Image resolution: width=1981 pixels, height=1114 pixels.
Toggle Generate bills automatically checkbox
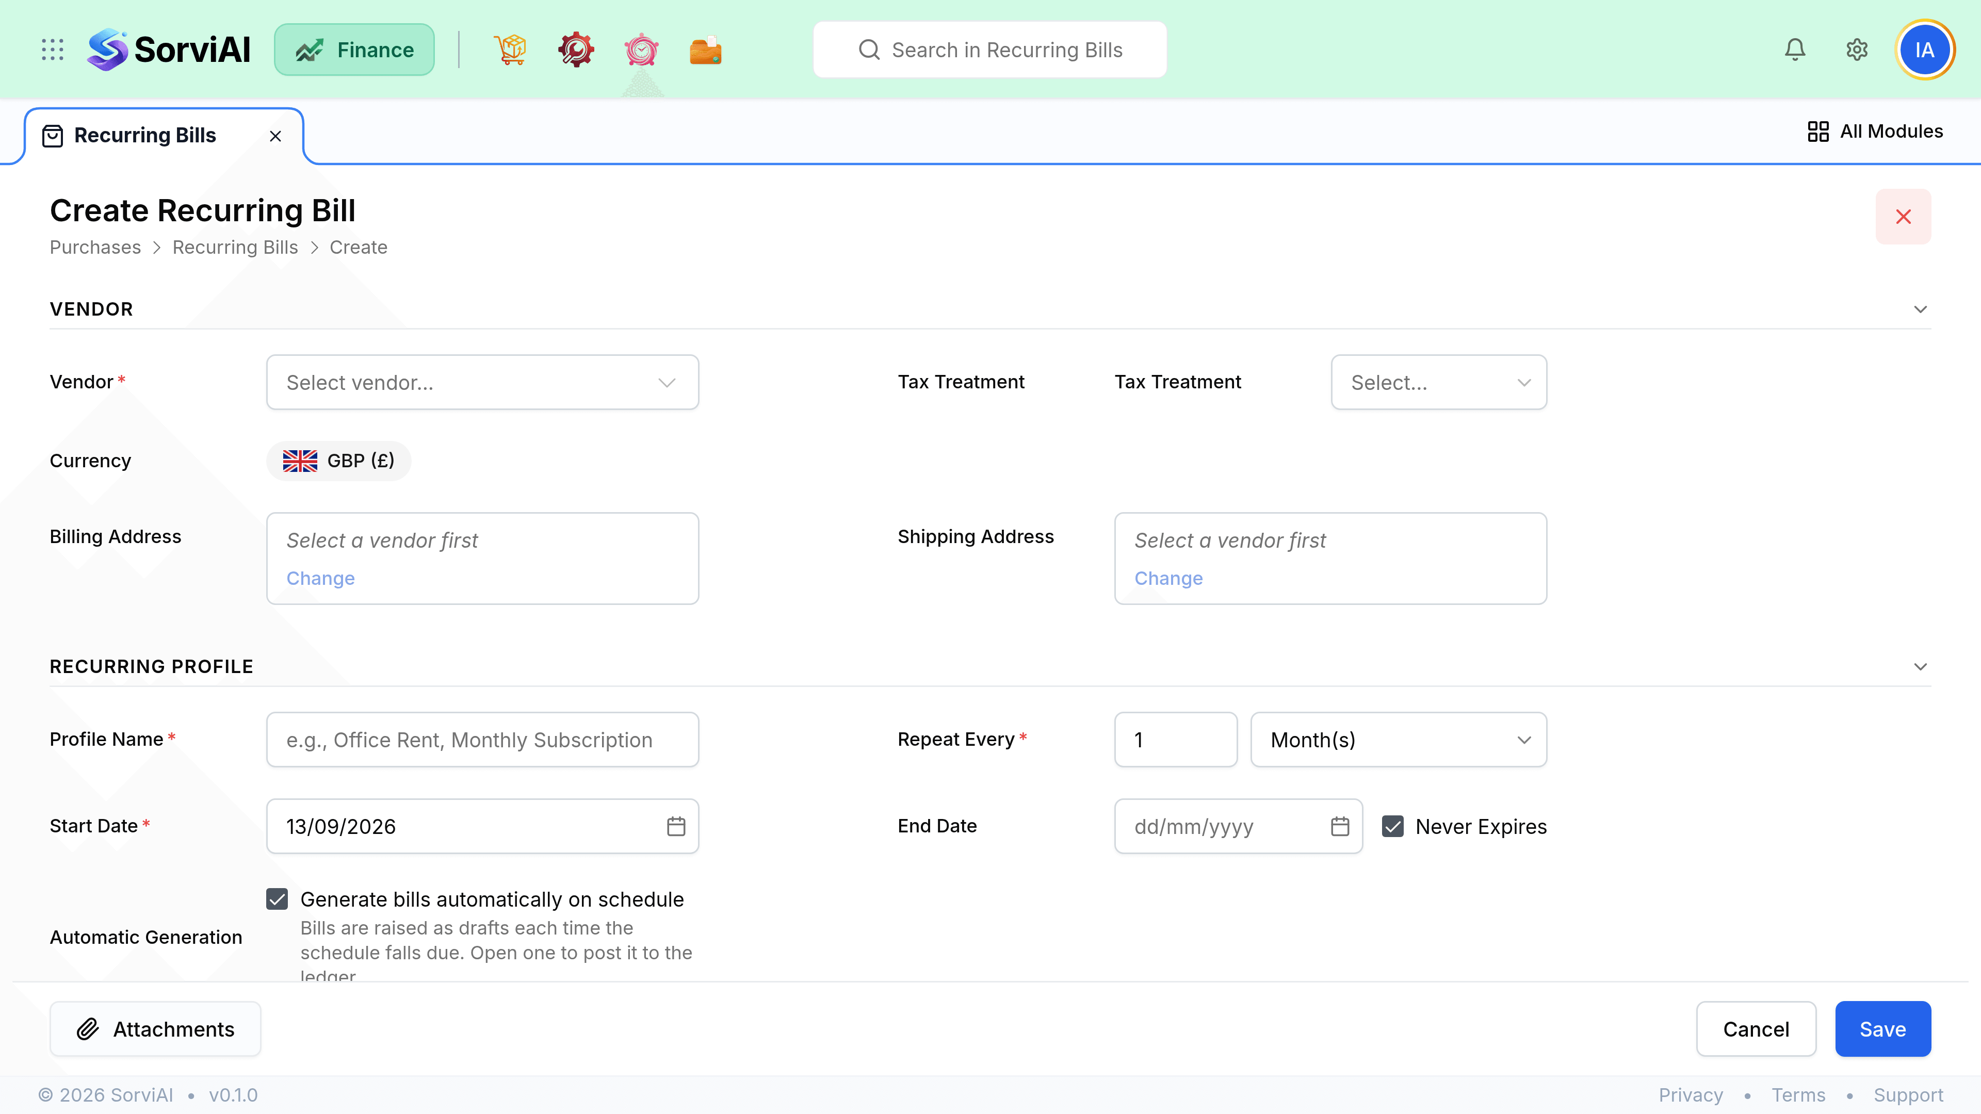click(x=277, y=899)
